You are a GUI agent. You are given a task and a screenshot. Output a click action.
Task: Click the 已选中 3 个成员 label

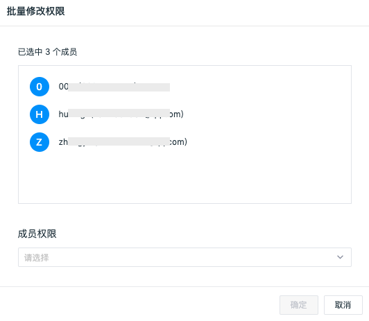[x=48, y=52]
